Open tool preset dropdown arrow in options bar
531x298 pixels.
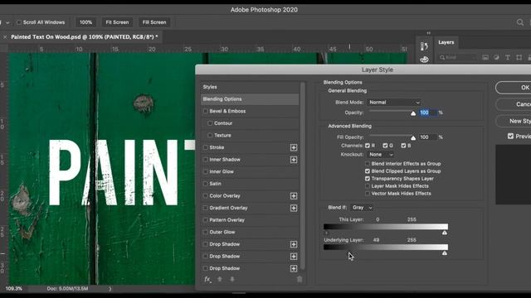7,22
